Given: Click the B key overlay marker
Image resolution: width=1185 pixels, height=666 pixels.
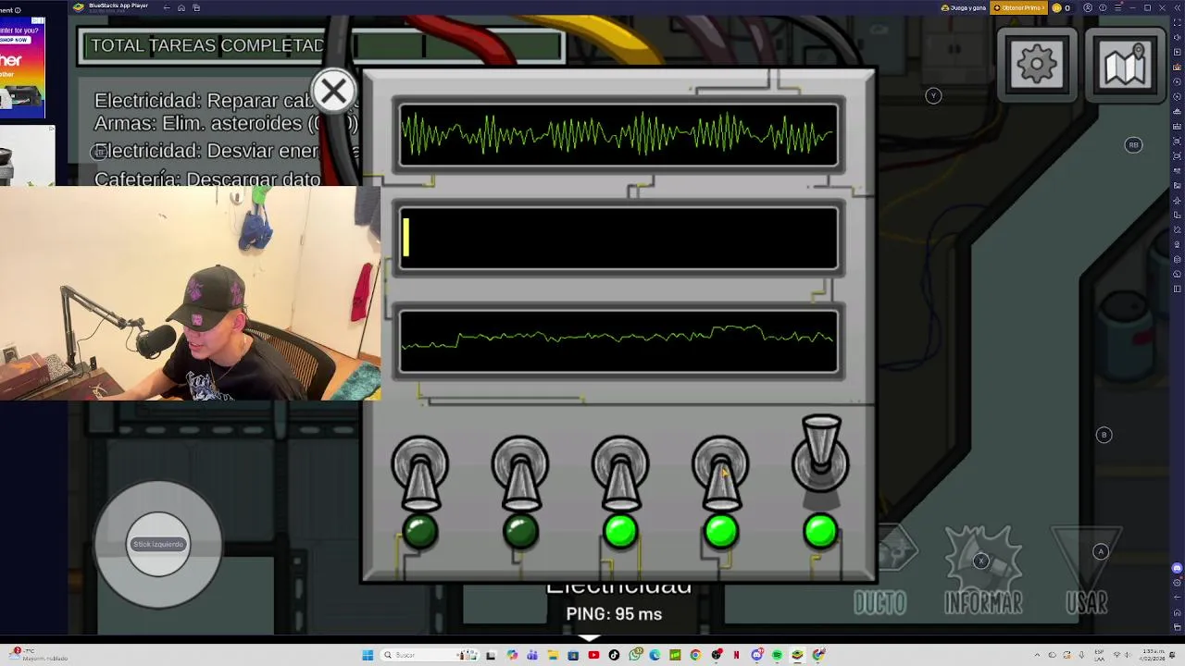Looking at the screenshot, I should click(x=1104, y=435).
